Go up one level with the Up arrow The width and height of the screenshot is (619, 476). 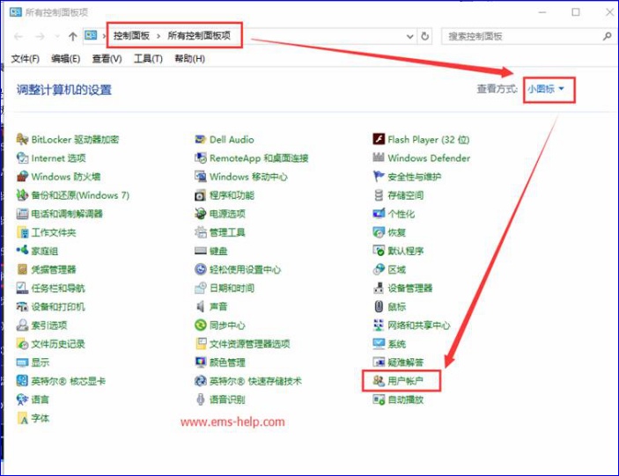click(72, 36)
